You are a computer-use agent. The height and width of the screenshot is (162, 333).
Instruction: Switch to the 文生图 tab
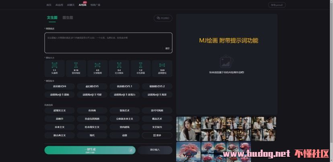pos(52,18)
